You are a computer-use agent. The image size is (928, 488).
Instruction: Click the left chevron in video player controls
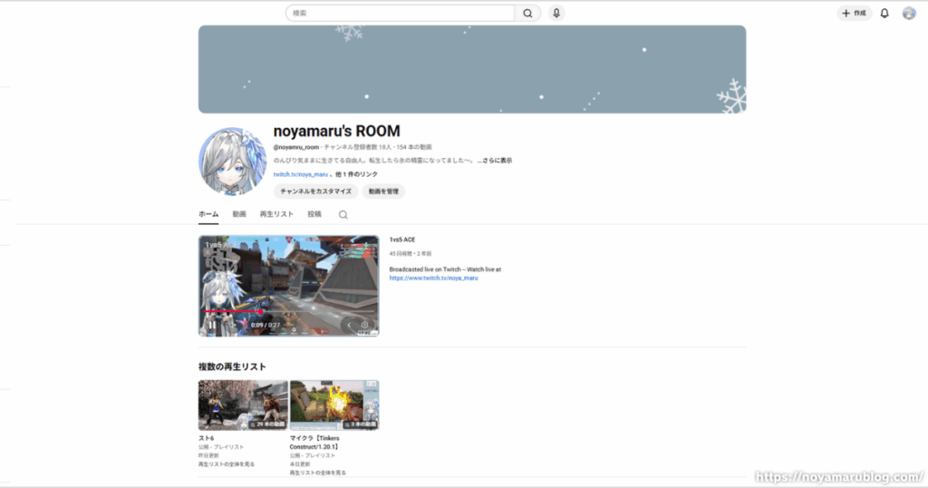pos(349,325)
